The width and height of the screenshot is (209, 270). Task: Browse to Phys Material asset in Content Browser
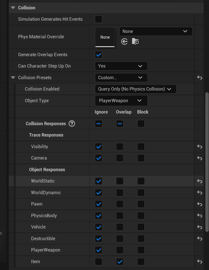(135, 42)
